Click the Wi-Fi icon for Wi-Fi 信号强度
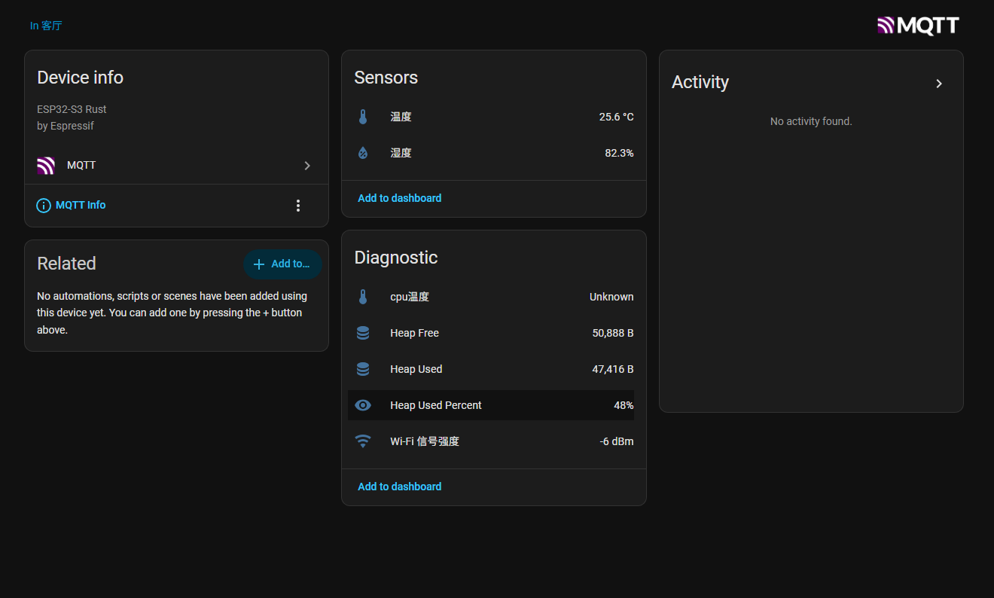 (363, 441)
